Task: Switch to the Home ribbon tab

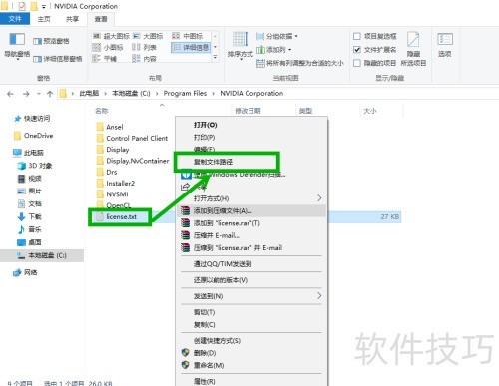Action: (x=44, y=19)
